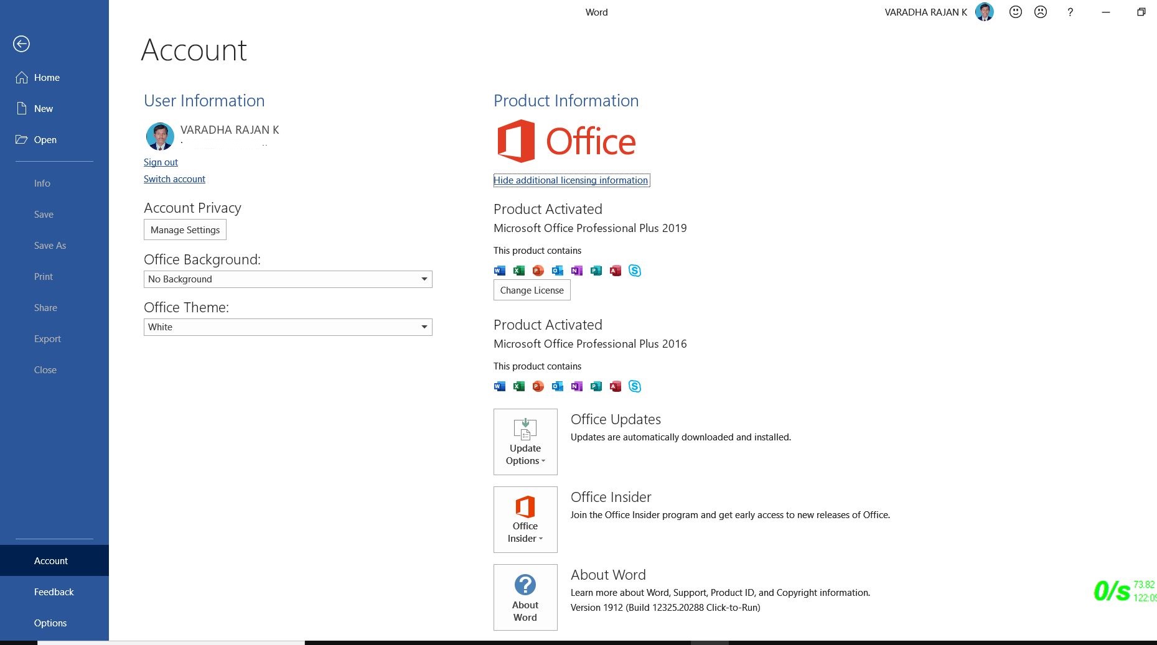Click the user profile photo in User Information
Screen dimensions: 1157x645
[x=160, y=136]
